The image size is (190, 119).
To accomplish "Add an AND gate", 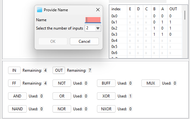I will pos(17,96).
